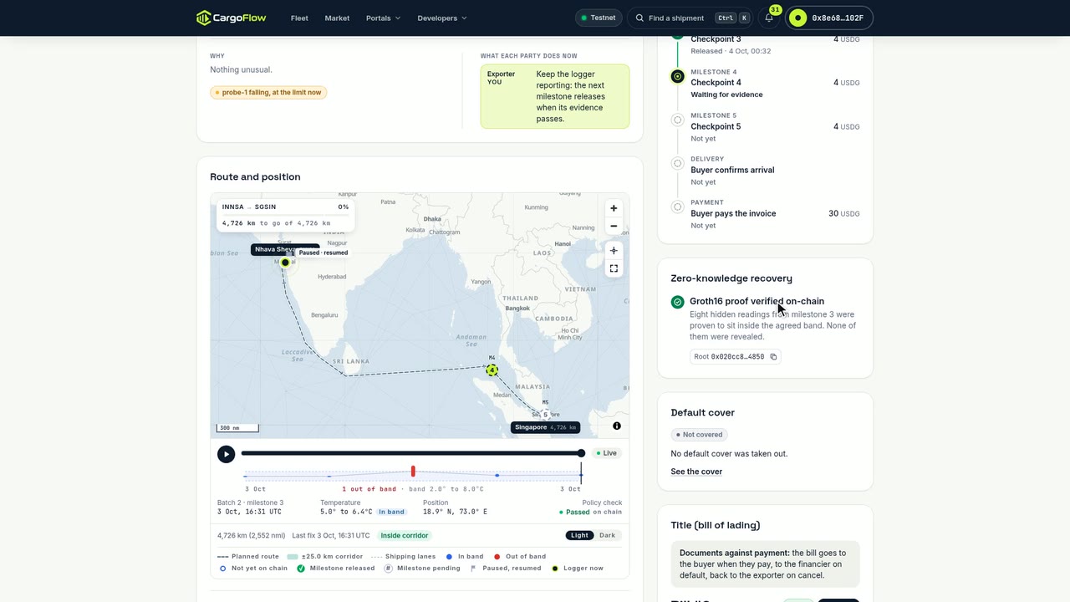The width and height of the screenshot is (1070, 602).
Task: Select the Light map theme
Action: point(579,535)
